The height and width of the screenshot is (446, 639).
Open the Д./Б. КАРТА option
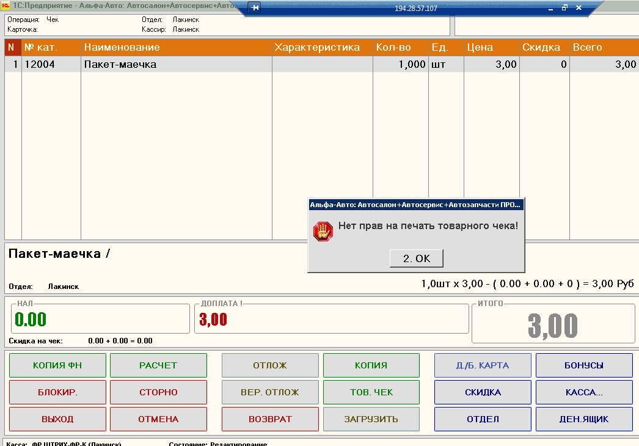point(483,365)
